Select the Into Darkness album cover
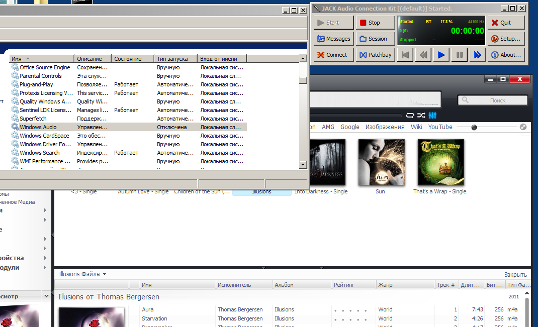Screen dimensions: 538x327 click(x=328, y=162)
